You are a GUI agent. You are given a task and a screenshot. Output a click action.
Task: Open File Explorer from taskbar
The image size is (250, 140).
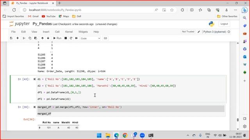click(x=108, y=135)
